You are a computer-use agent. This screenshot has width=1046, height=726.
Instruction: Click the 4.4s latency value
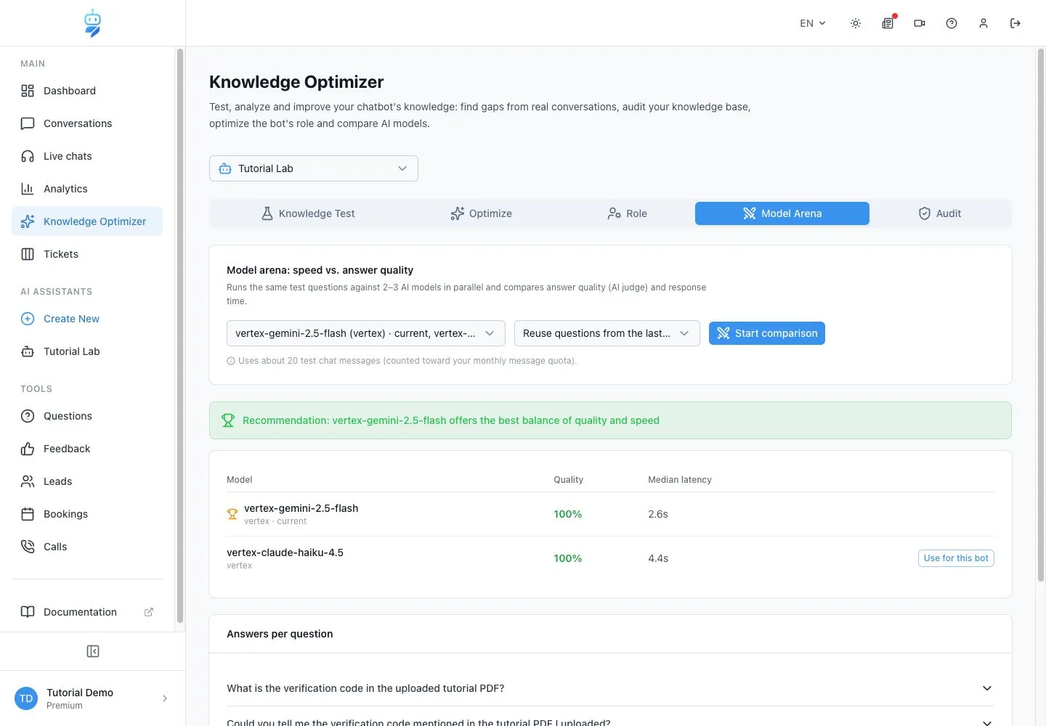click(x=658, y=558)
